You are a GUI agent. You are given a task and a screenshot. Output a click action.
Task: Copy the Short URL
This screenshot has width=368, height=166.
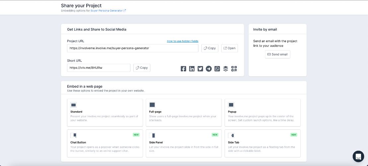coord(142,68)
